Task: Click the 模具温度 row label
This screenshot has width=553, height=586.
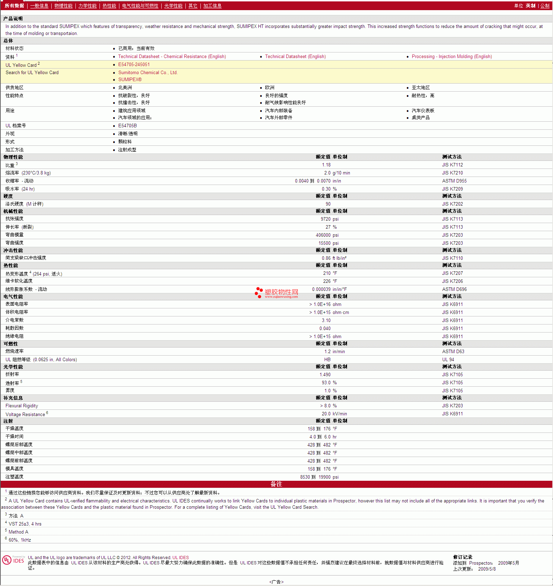Action: tap(14, 469)
